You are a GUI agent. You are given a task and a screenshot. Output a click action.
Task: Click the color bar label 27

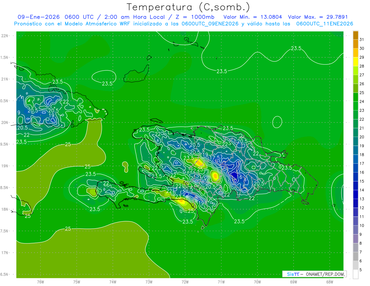[x=362, y=75]
